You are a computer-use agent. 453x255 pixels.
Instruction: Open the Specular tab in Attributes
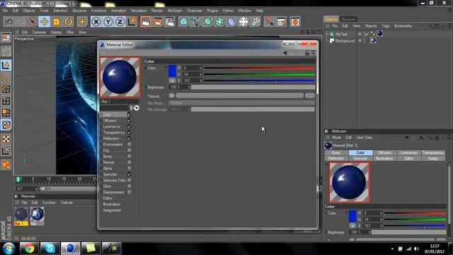point(360,158)
